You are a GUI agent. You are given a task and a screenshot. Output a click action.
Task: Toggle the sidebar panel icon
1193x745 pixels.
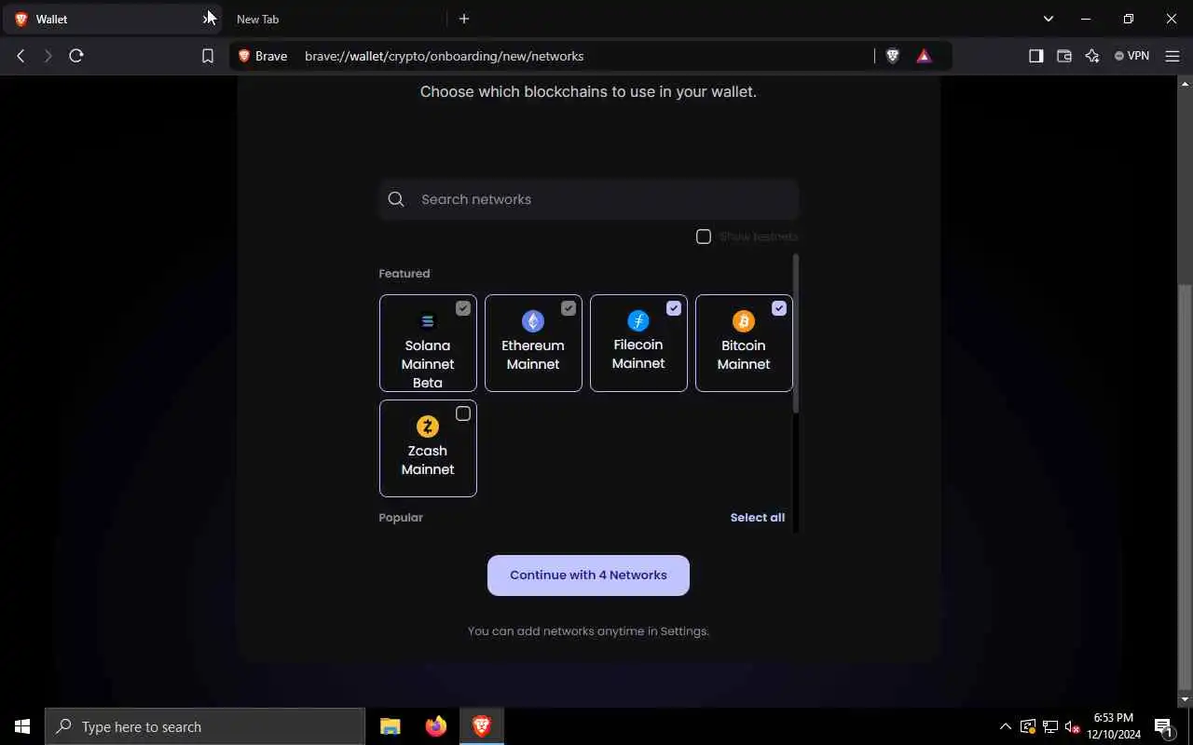pos(1035,56)
